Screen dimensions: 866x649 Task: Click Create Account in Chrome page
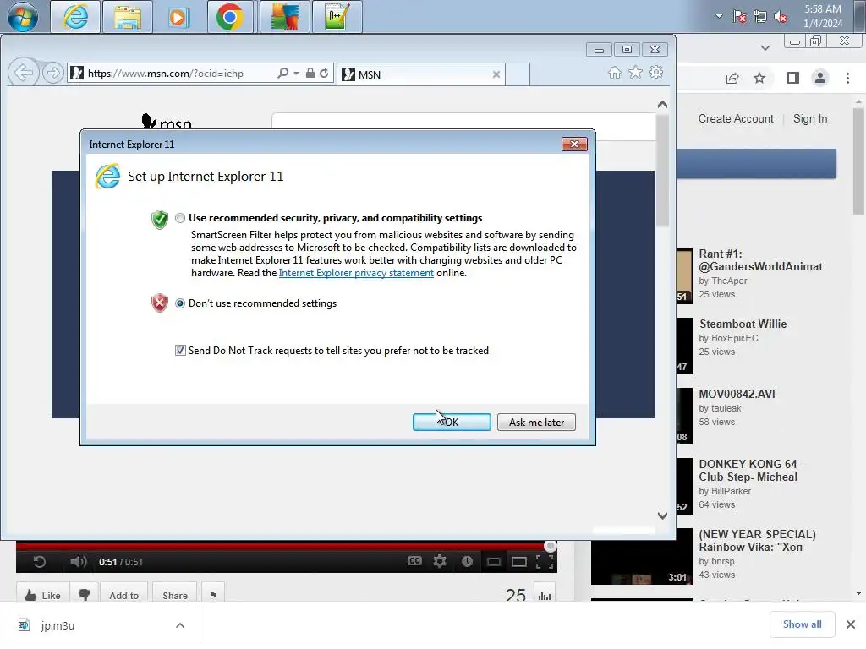pos(736,118)
